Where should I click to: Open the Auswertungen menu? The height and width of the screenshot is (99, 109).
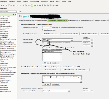coord(34,1)
